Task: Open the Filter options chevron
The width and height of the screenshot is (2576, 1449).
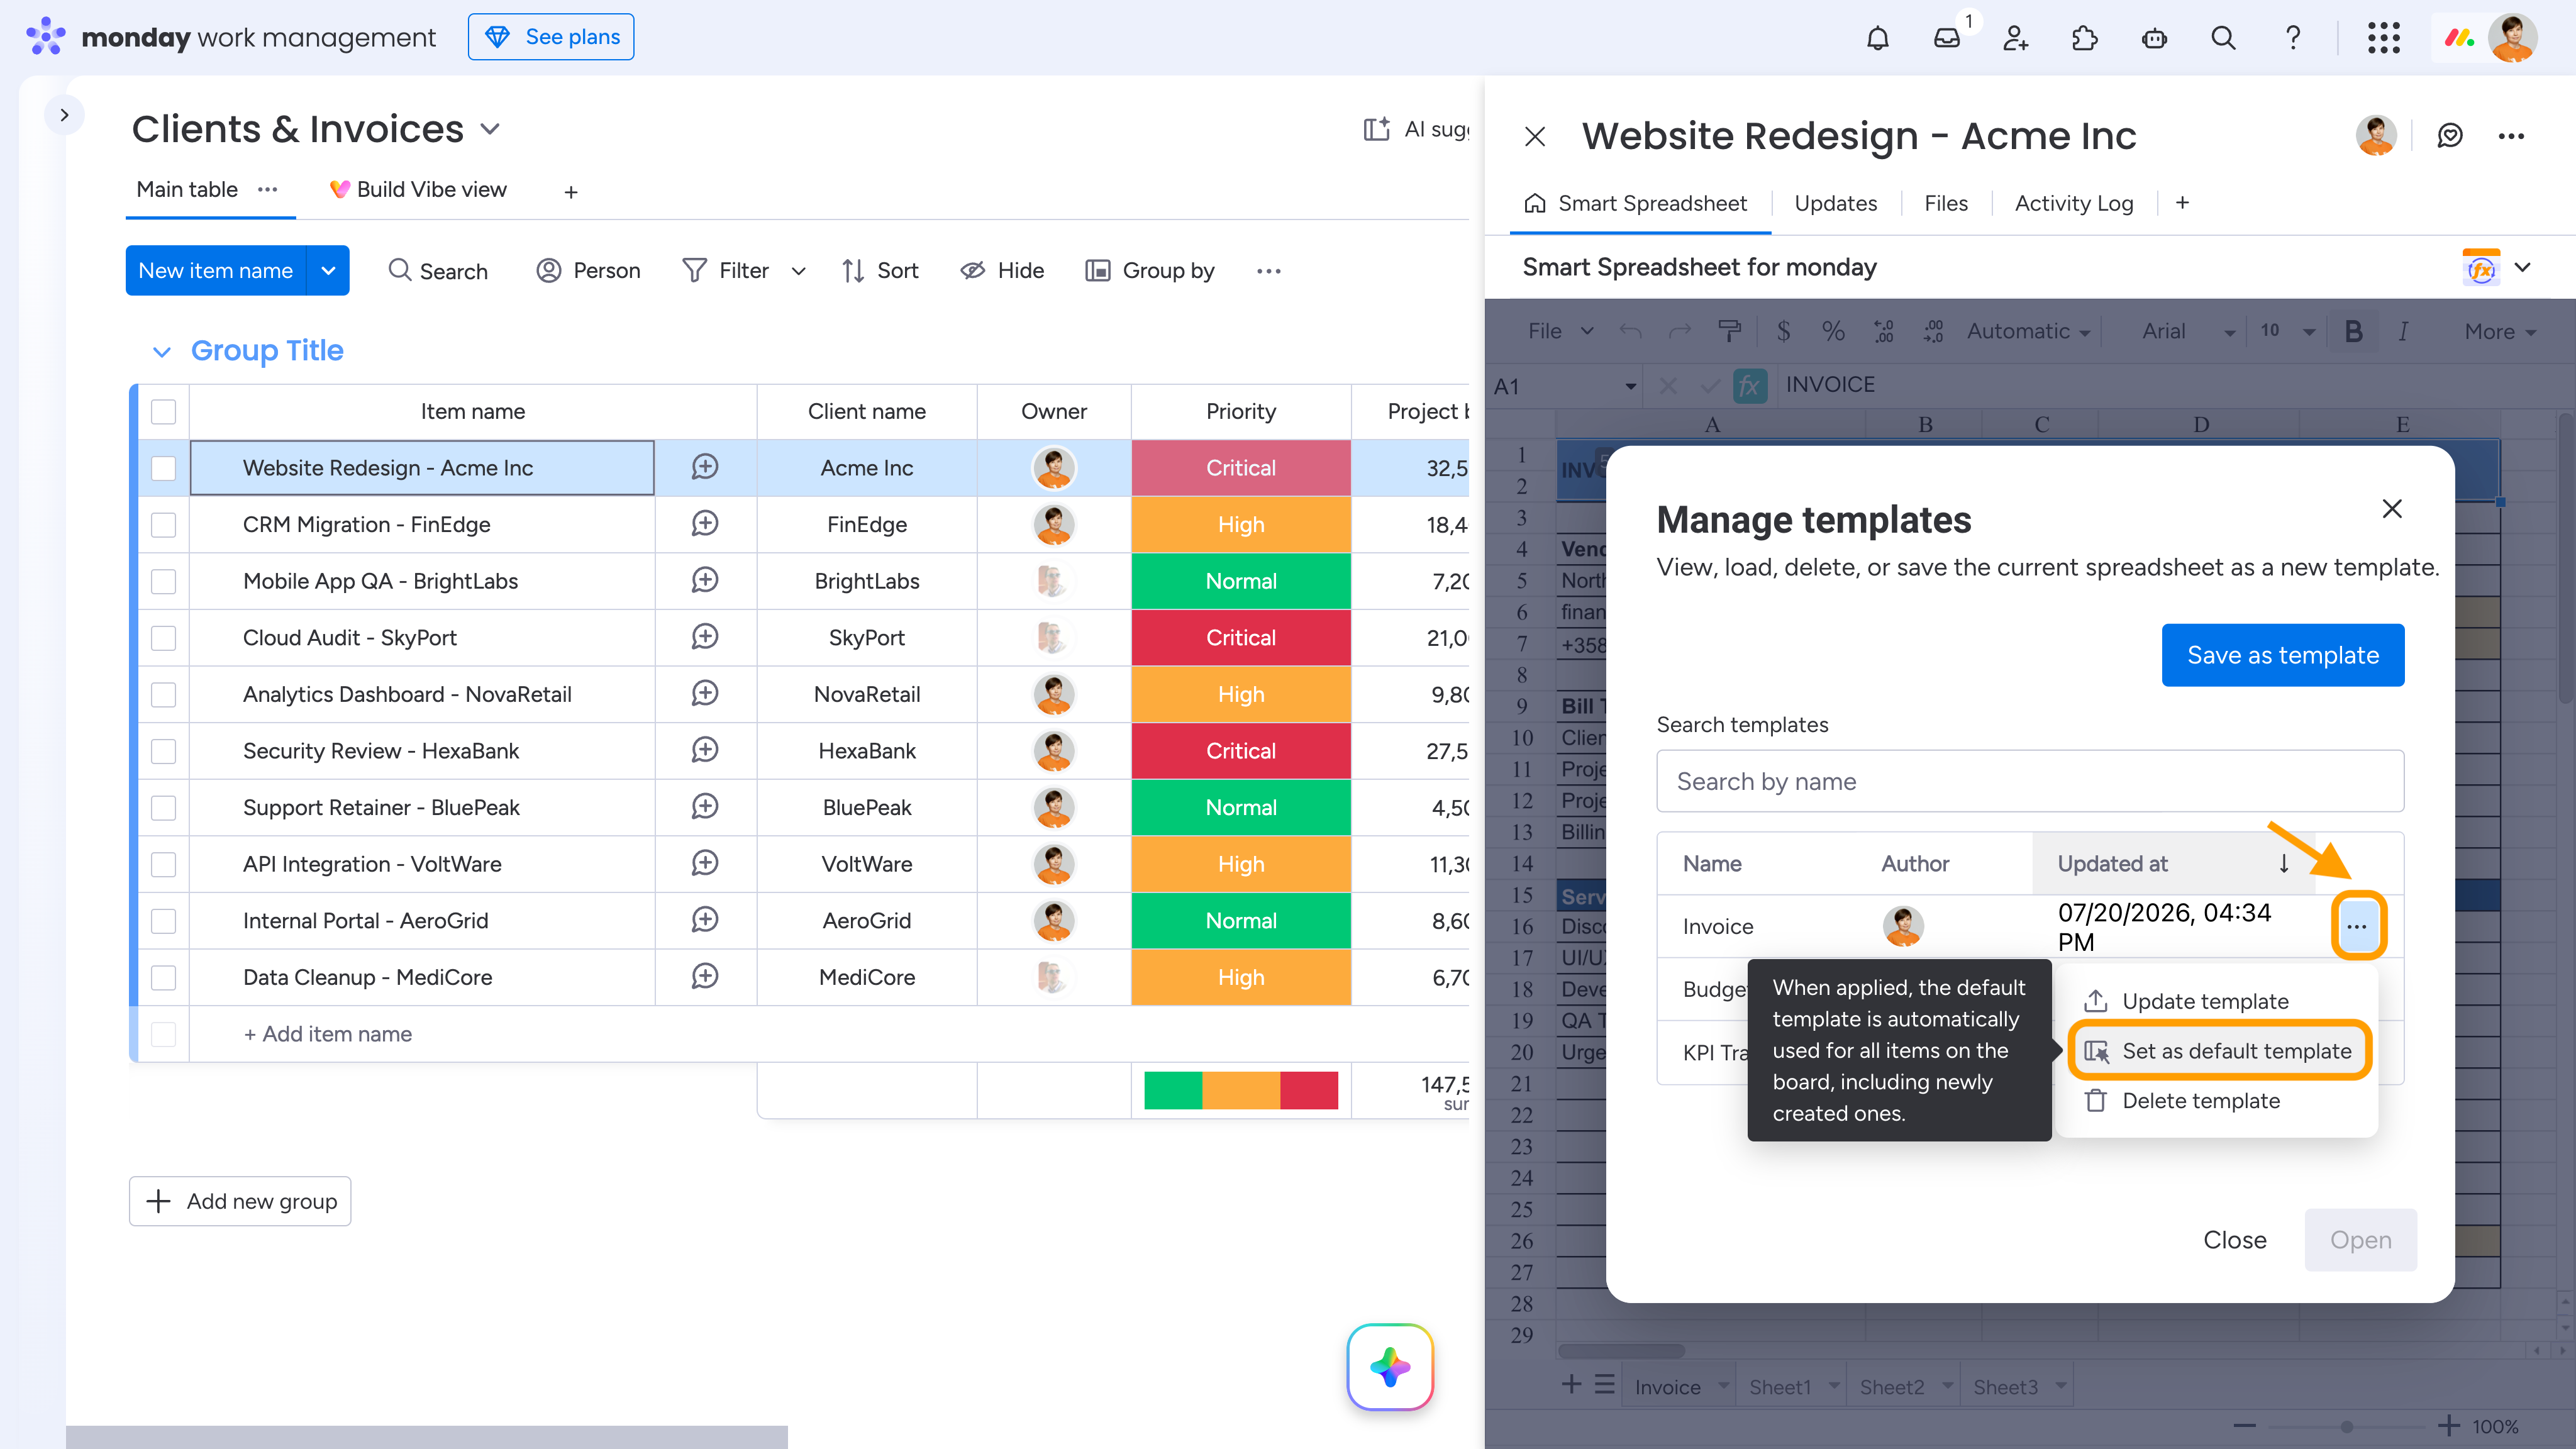Action: [798, 271]
